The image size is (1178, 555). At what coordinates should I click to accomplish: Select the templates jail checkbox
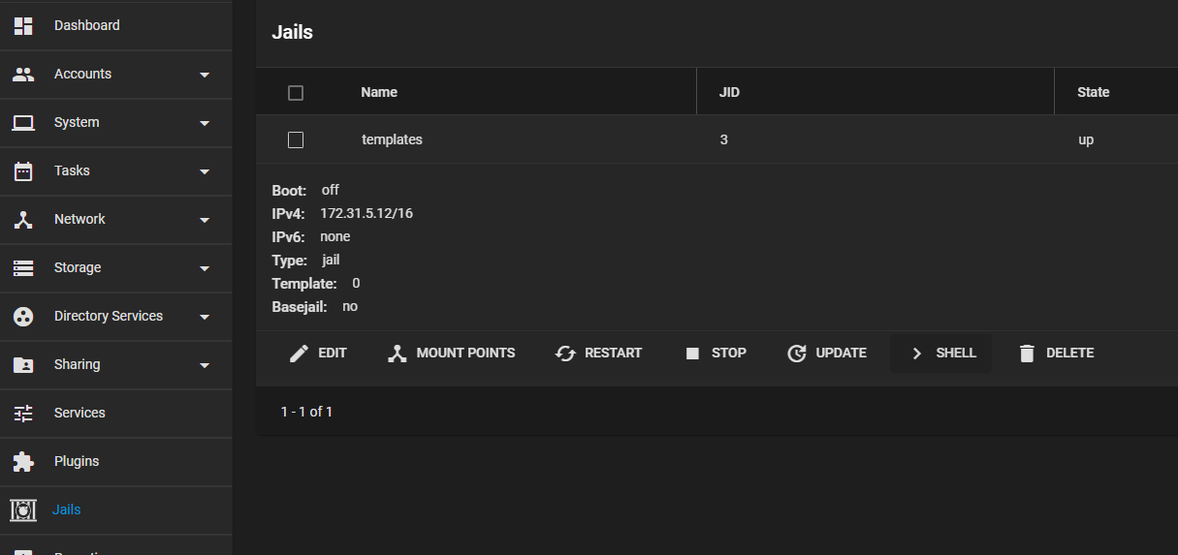297,140
